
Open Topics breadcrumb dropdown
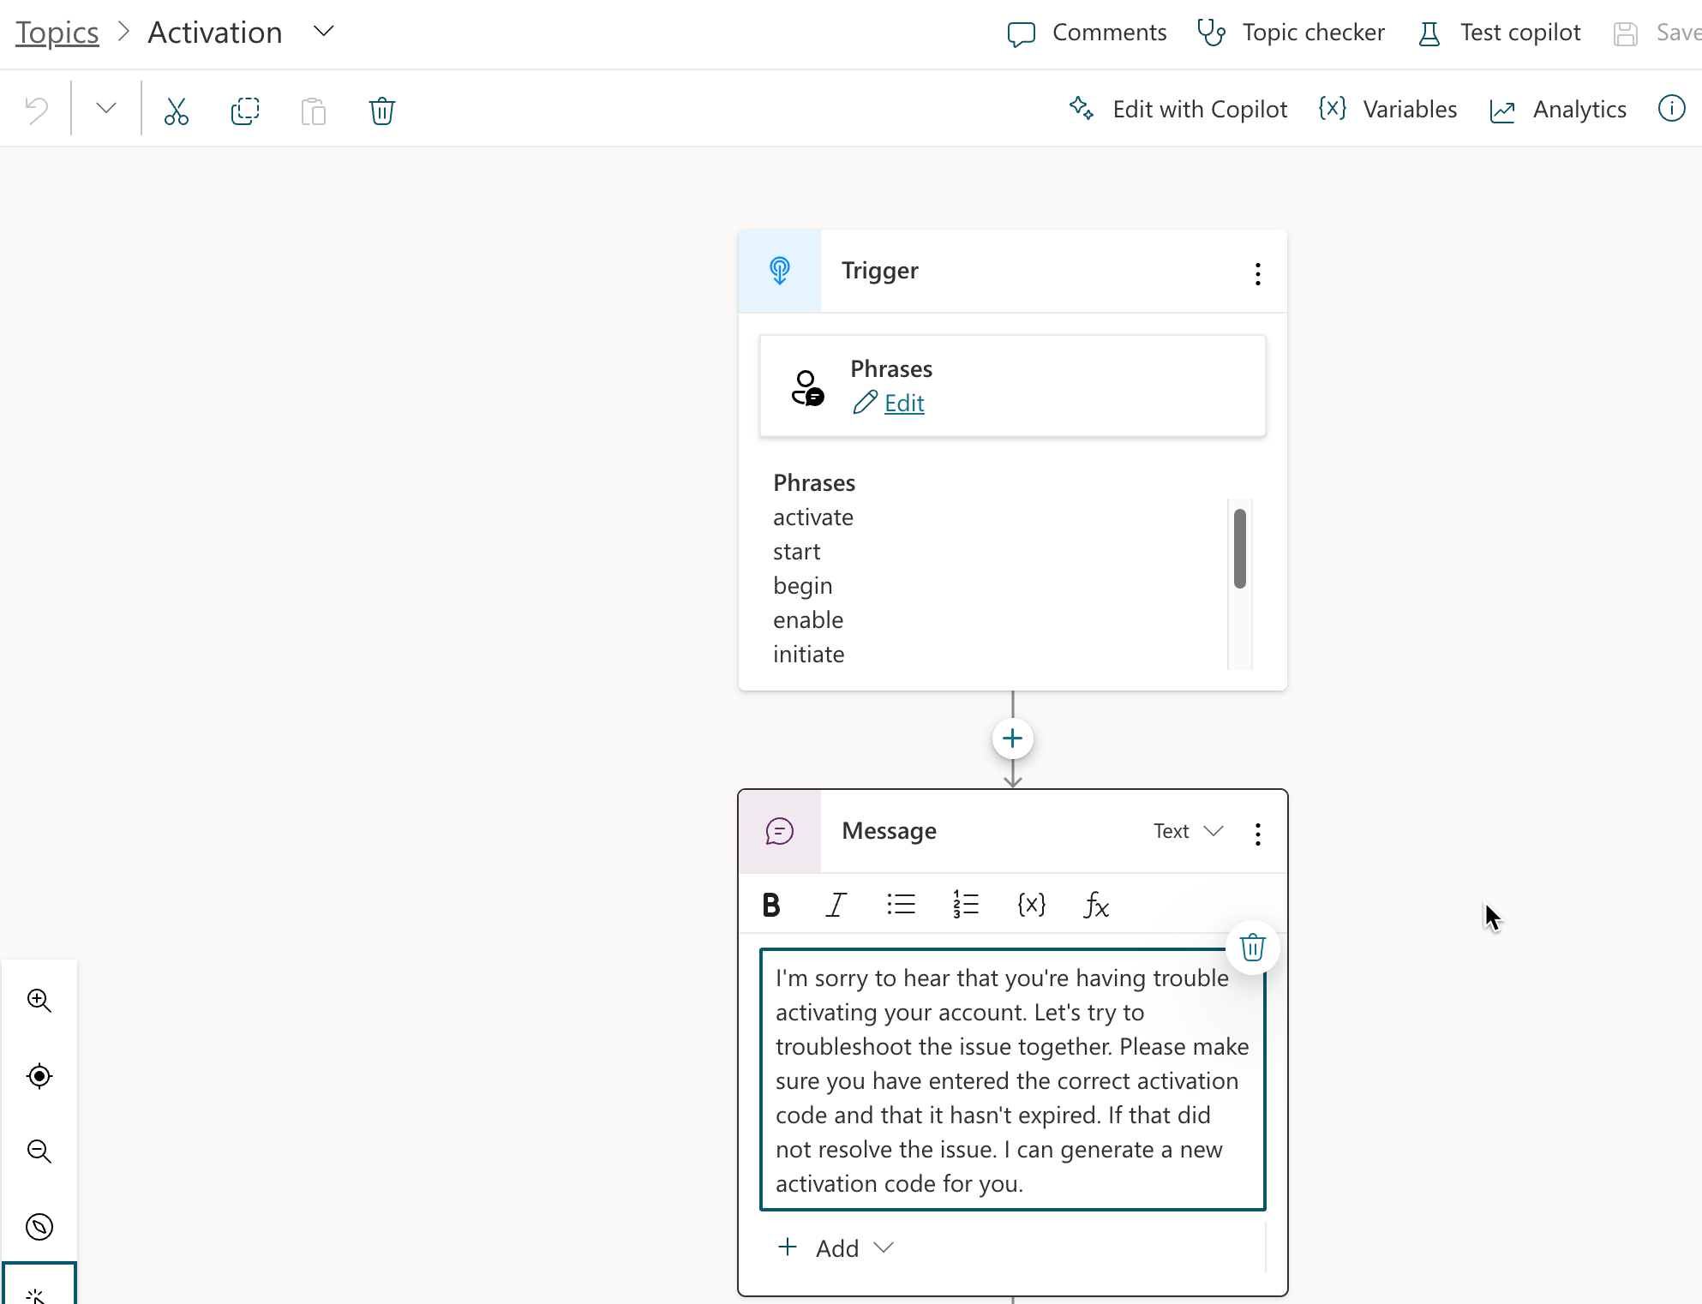(325, 32)
